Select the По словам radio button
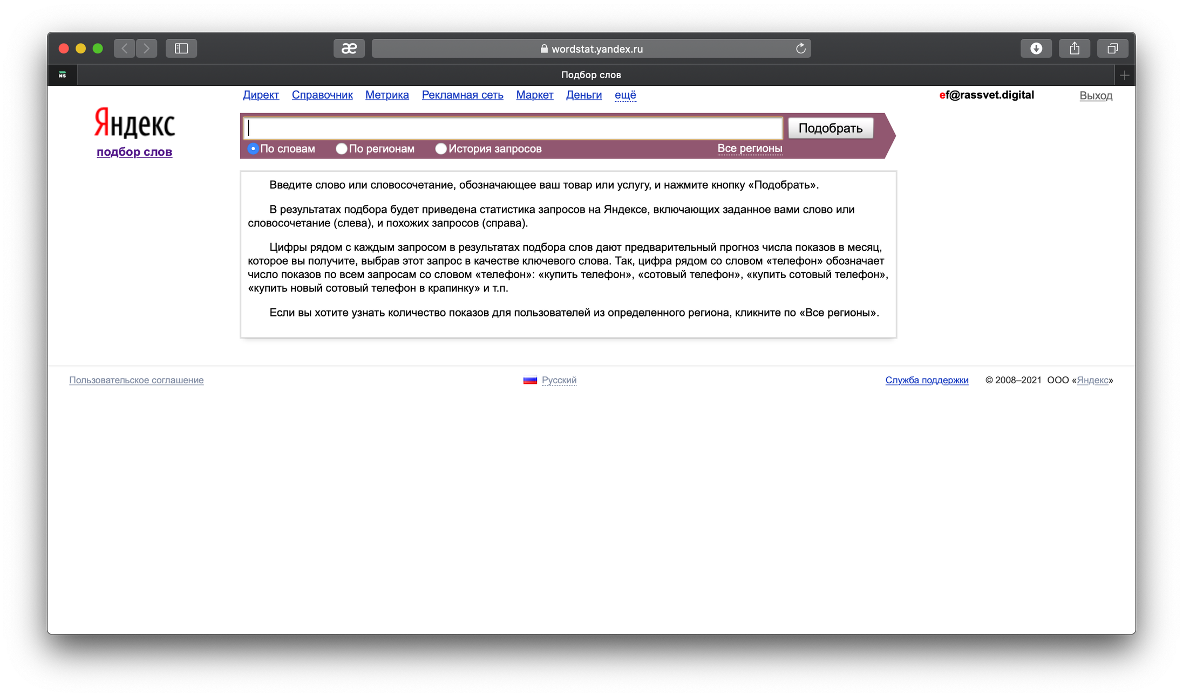 click(x=253, y=148)
